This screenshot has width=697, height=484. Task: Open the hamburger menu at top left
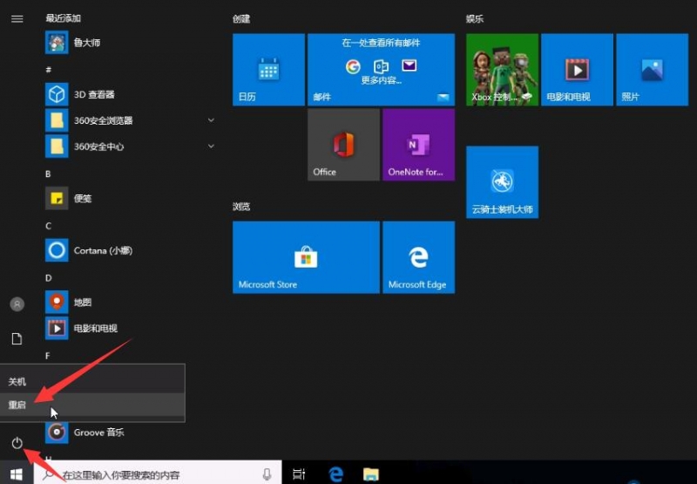click(x=17, y=18)
